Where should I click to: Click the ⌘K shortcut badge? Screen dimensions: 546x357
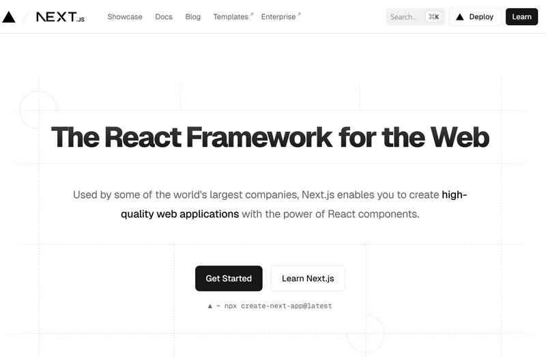pos(433,17)
